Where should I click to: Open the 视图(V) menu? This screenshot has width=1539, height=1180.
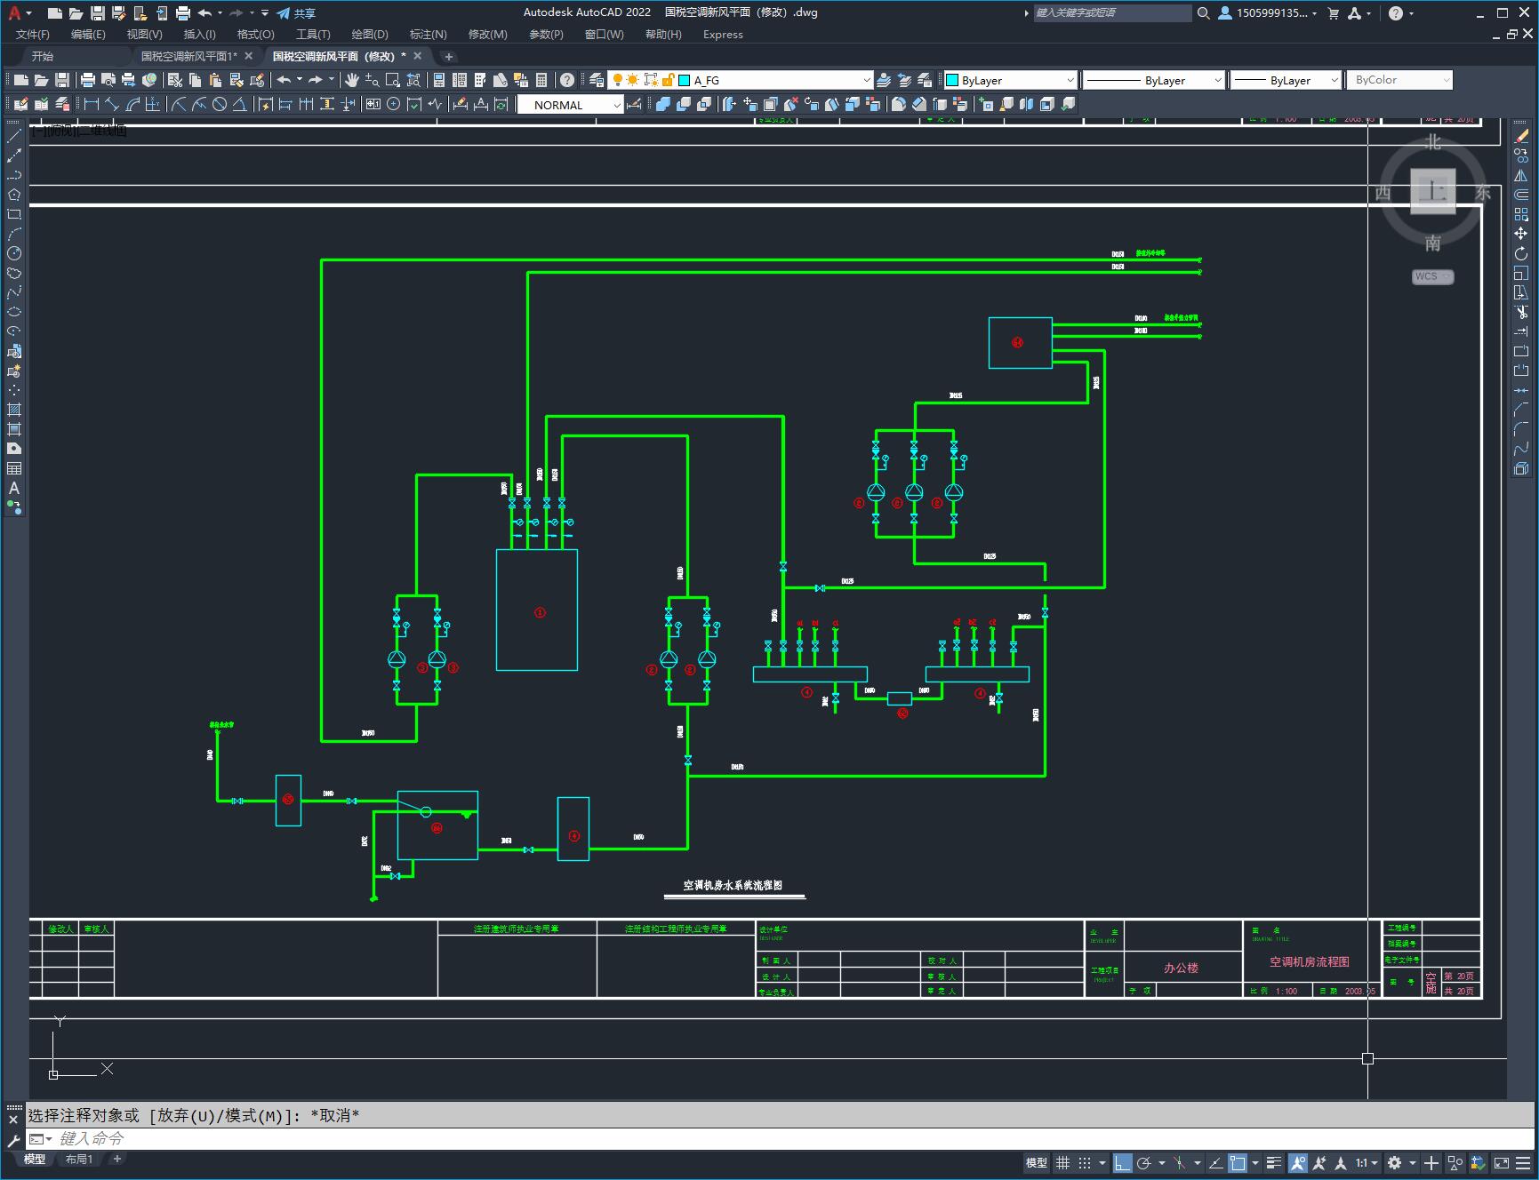(x=144, y=34)
